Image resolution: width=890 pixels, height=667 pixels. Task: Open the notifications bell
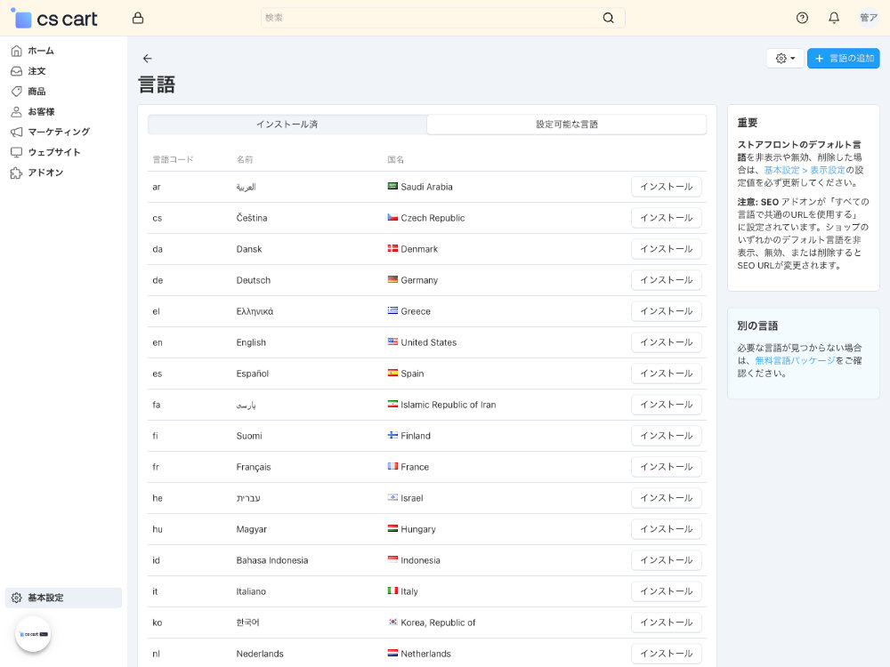834,18
